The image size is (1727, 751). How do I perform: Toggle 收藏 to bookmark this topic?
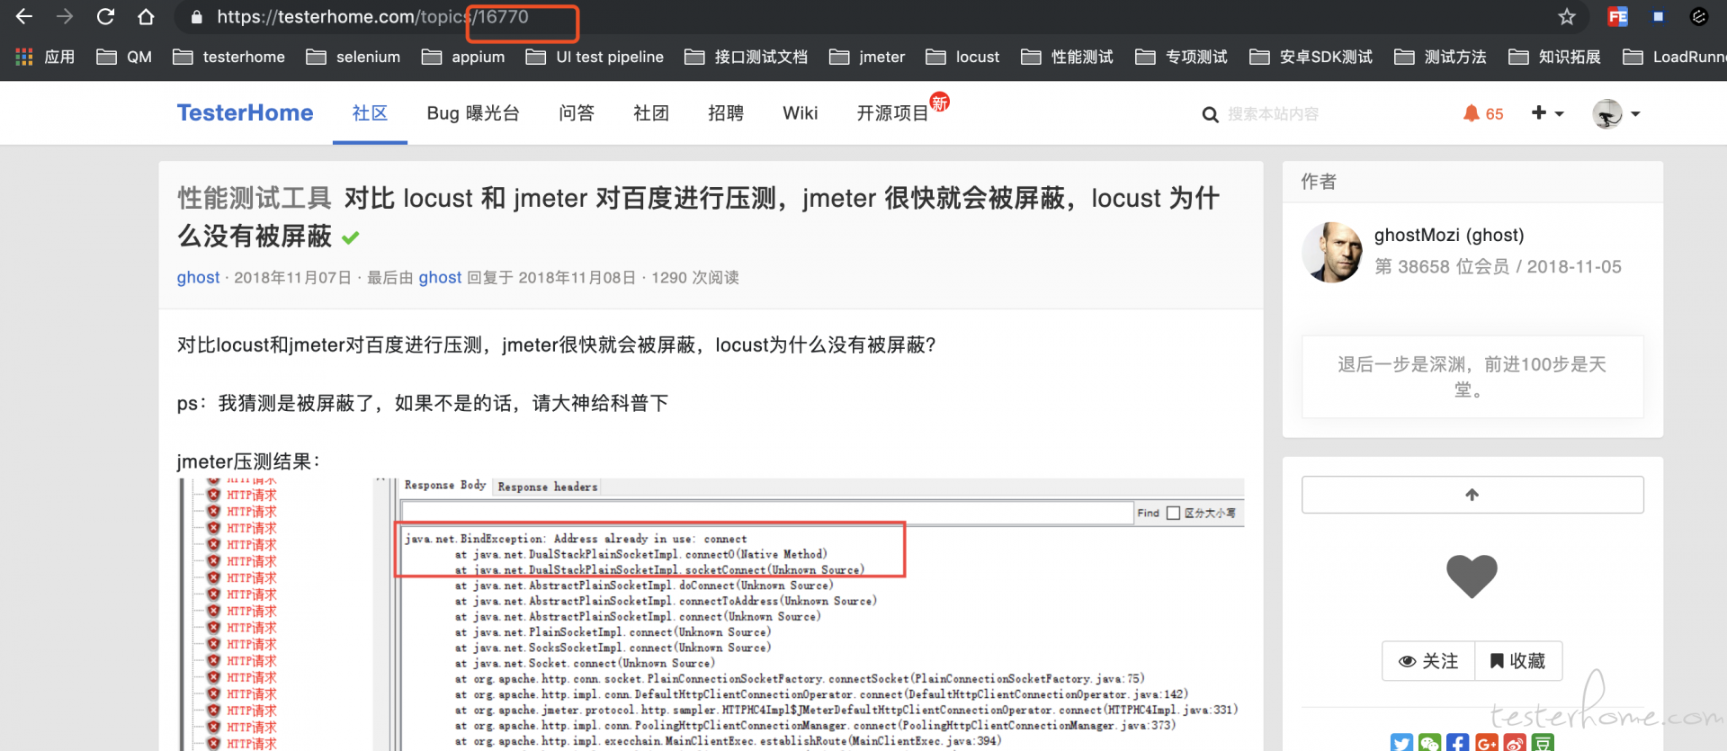coord(1518,661)
